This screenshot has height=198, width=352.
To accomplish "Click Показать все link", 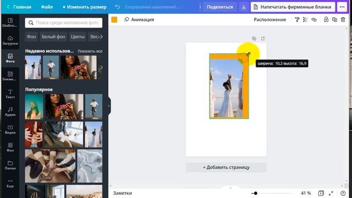I will [x=90, y=51].
